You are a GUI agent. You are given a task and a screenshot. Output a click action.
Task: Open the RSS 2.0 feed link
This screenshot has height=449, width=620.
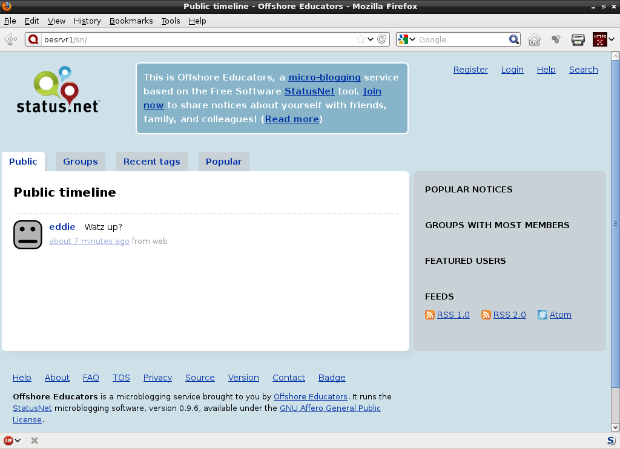pos(509,315)
